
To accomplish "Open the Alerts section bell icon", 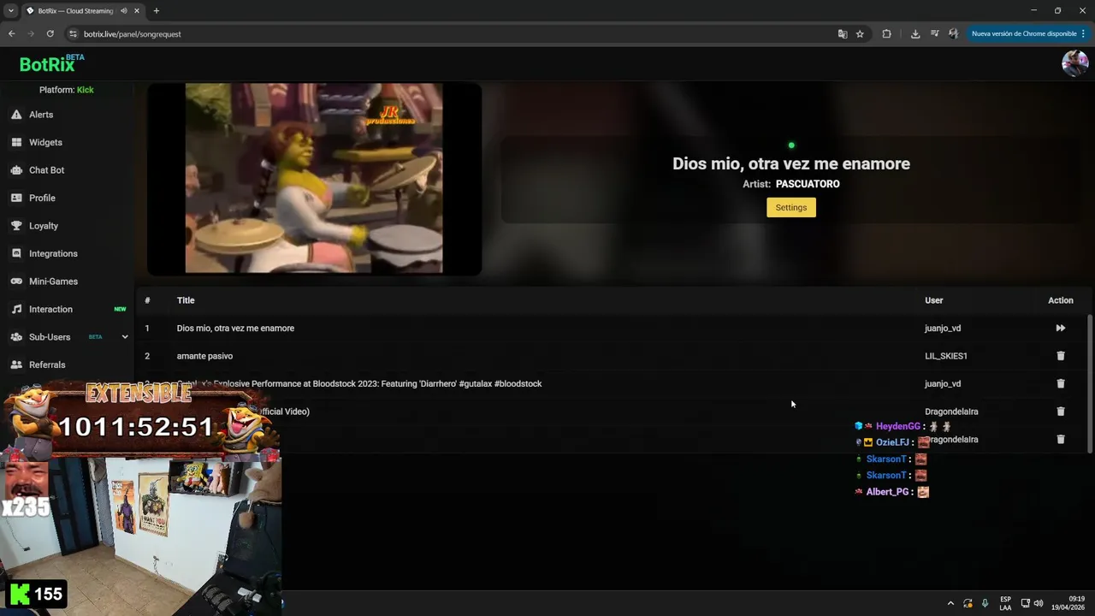I will 16,115.
